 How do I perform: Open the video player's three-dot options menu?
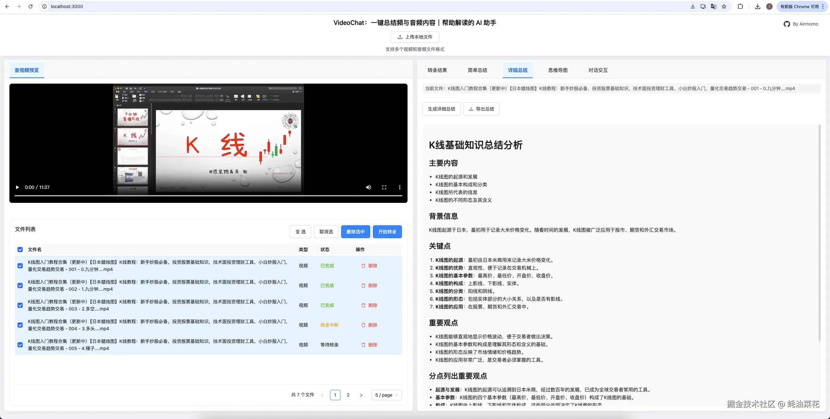point(399,187)
